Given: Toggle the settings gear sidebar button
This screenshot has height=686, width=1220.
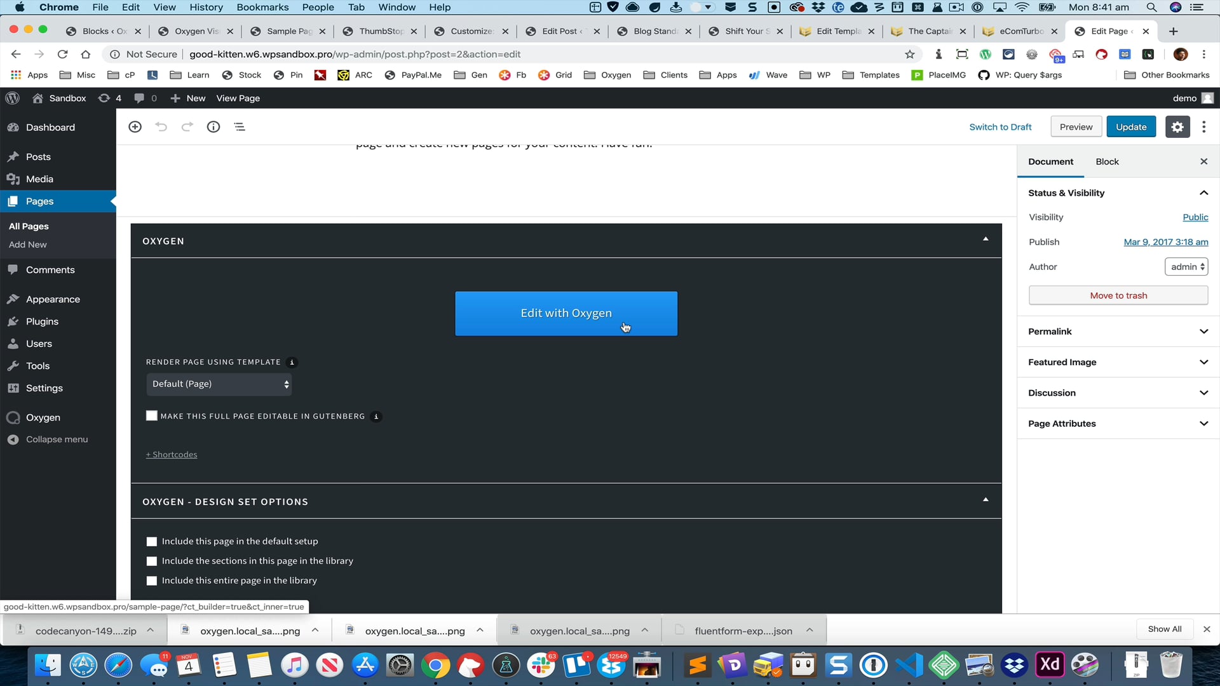Looking at the screenshot, I should (x=1177, y=127).
